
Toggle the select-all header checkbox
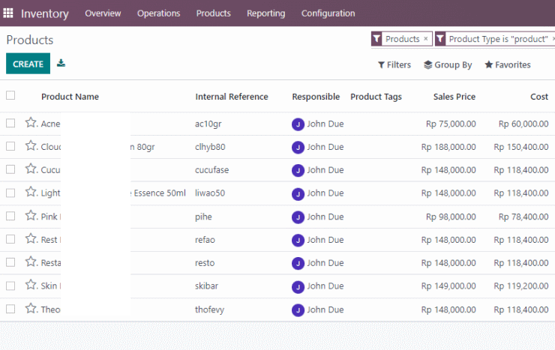pos(10,95)
